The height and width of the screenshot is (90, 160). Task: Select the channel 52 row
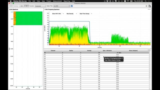96,61
